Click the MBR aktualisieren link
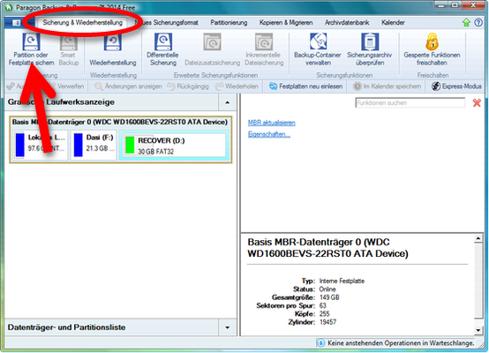 point(271,123)
